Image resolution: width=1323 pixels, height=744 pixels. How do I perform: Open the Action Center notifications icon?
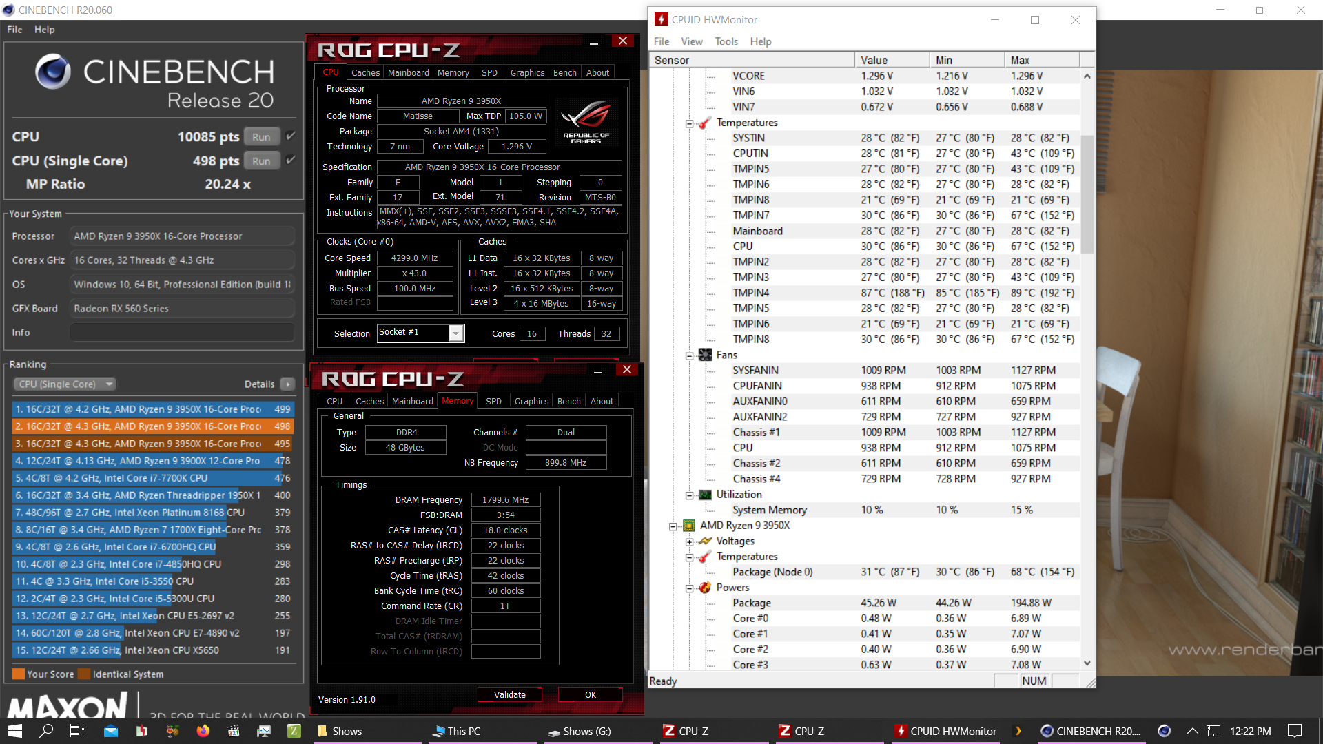pos(1295,731)
